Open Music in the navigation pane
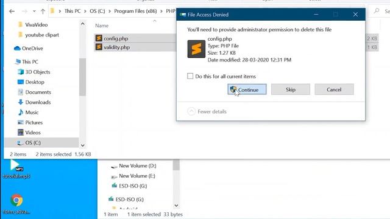Viewport: 390px width, 219px height. click(x=32, y=112)
